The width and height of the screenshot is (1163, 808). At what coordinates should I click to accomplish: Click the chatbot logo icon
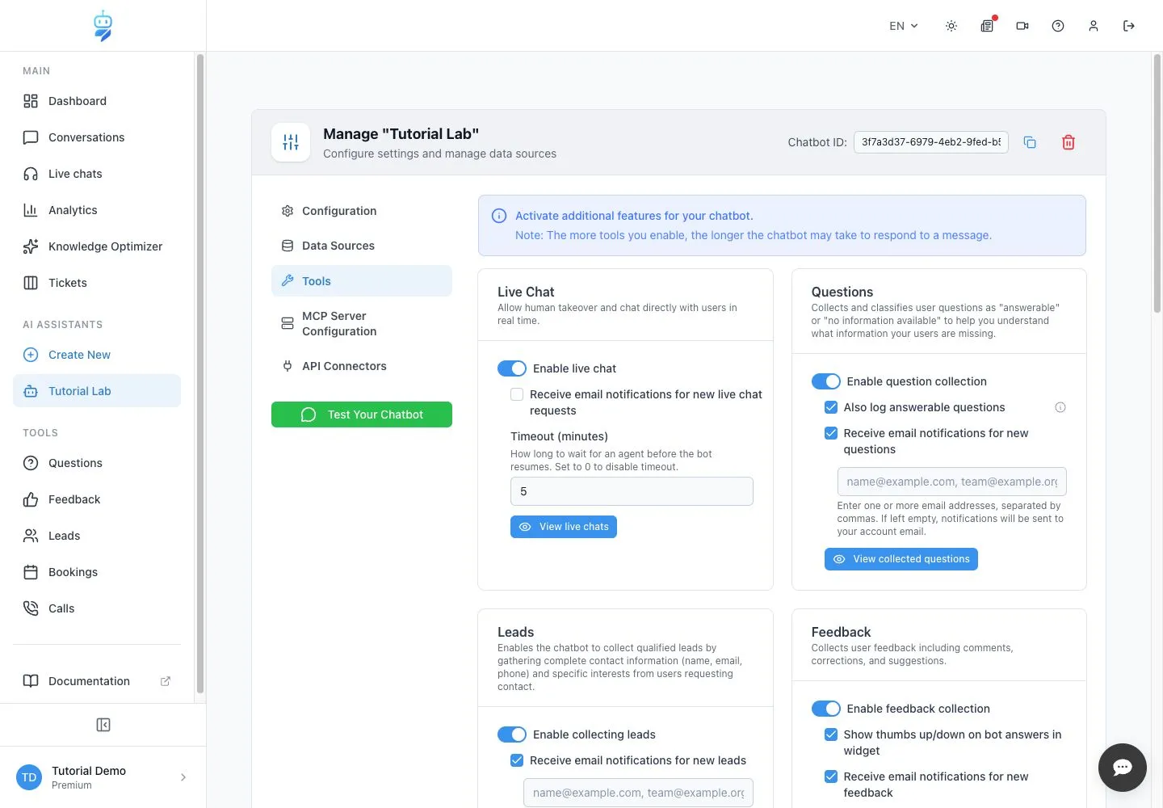[x=103, y=26]
